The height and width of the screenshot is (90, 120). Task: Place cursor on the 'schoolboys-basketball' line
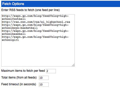(20, 28)
